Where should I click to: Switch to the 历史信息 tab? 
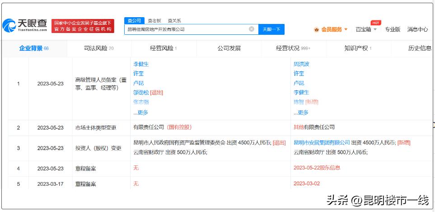[420, 48]
